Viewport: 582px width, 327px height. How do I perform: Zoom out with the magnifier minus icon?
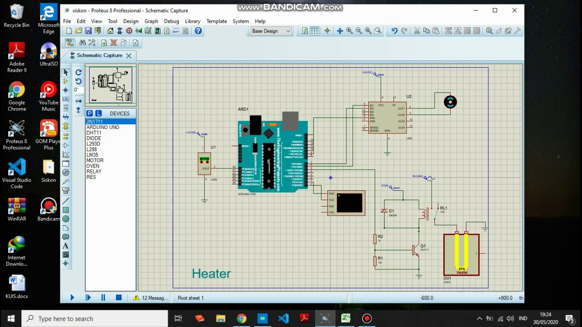[x=359, y=31]
